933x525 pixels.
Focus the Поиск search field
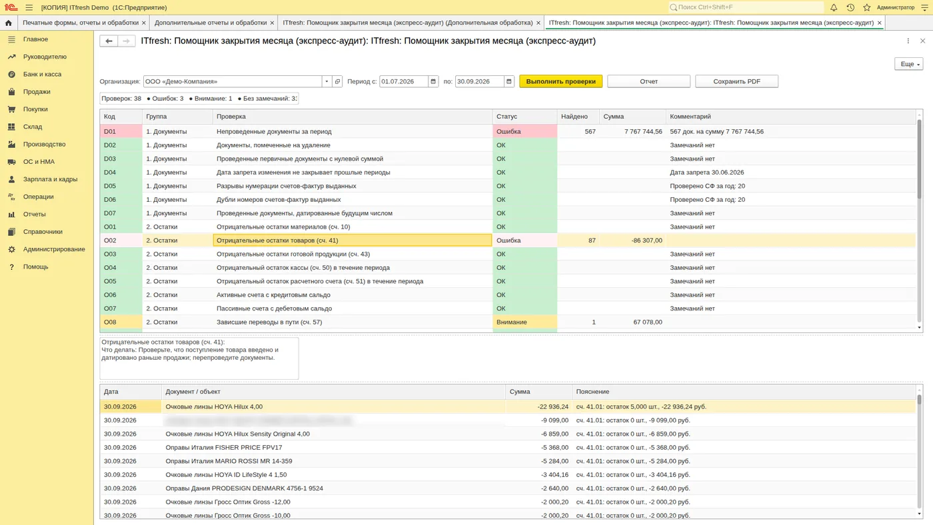coord(746,7)
